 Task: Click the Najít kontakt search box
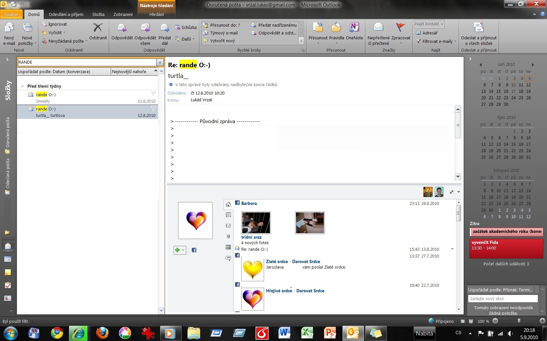pos(429,24)
